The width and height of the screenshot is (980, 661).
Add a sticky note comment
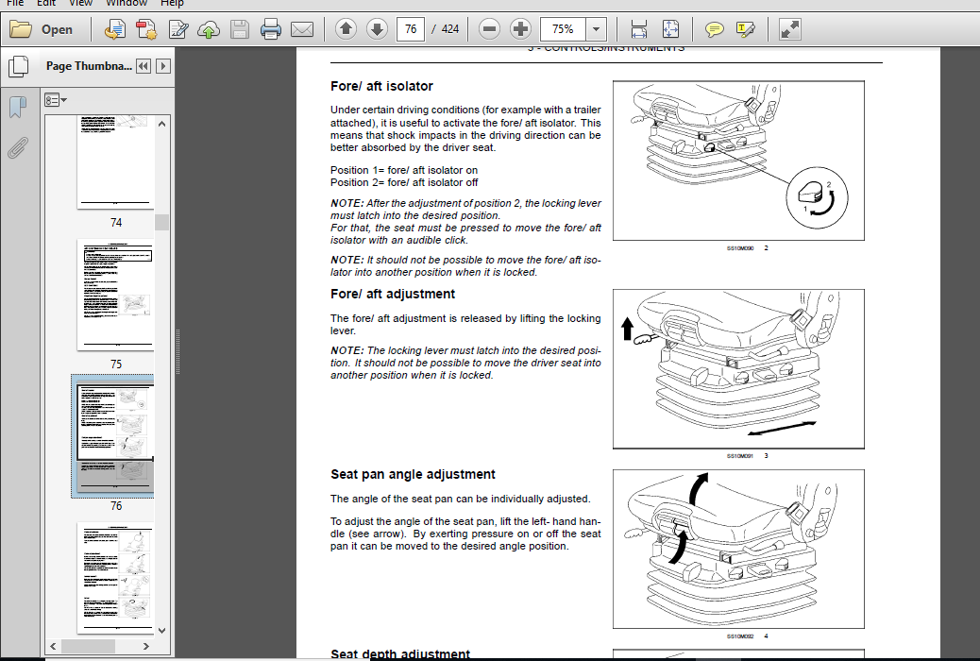(714, 29)
